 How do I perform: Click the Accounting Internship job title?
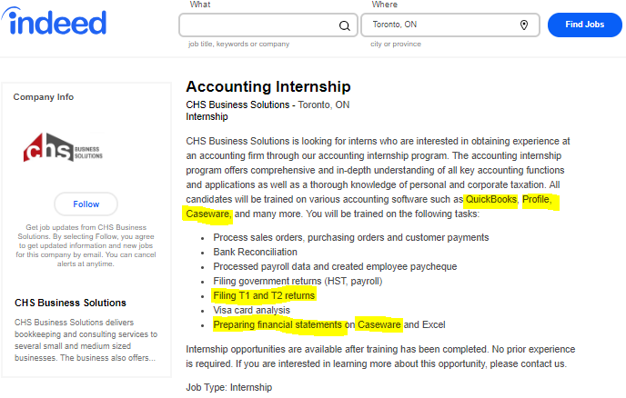pyautogui.click(x=268, y=87)
